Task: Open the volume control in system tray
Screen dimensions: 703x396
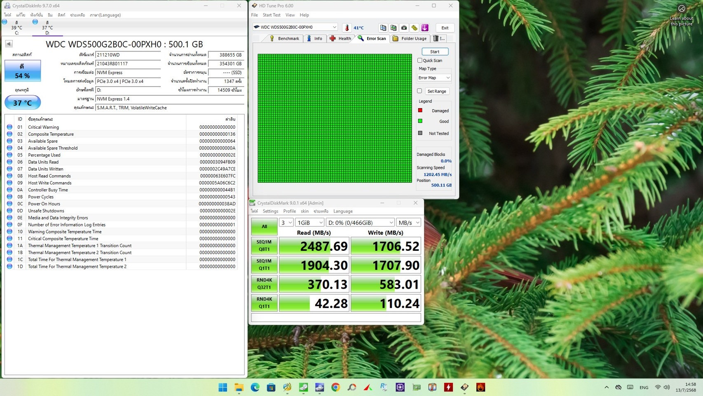Action: pos(667,387)
